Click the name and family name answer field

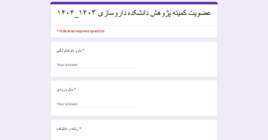pyautogui.click(x=95, y=65)
